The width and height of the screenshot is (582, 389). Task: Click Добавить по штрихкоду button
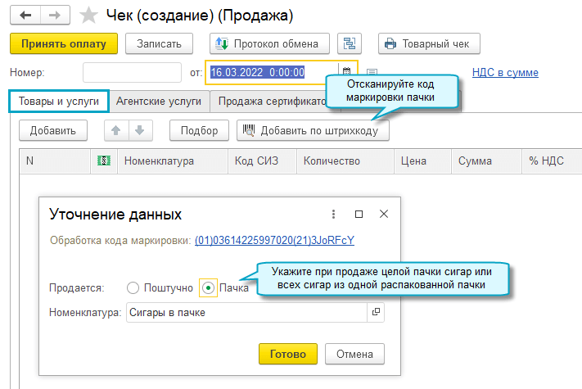coord(313,130)
